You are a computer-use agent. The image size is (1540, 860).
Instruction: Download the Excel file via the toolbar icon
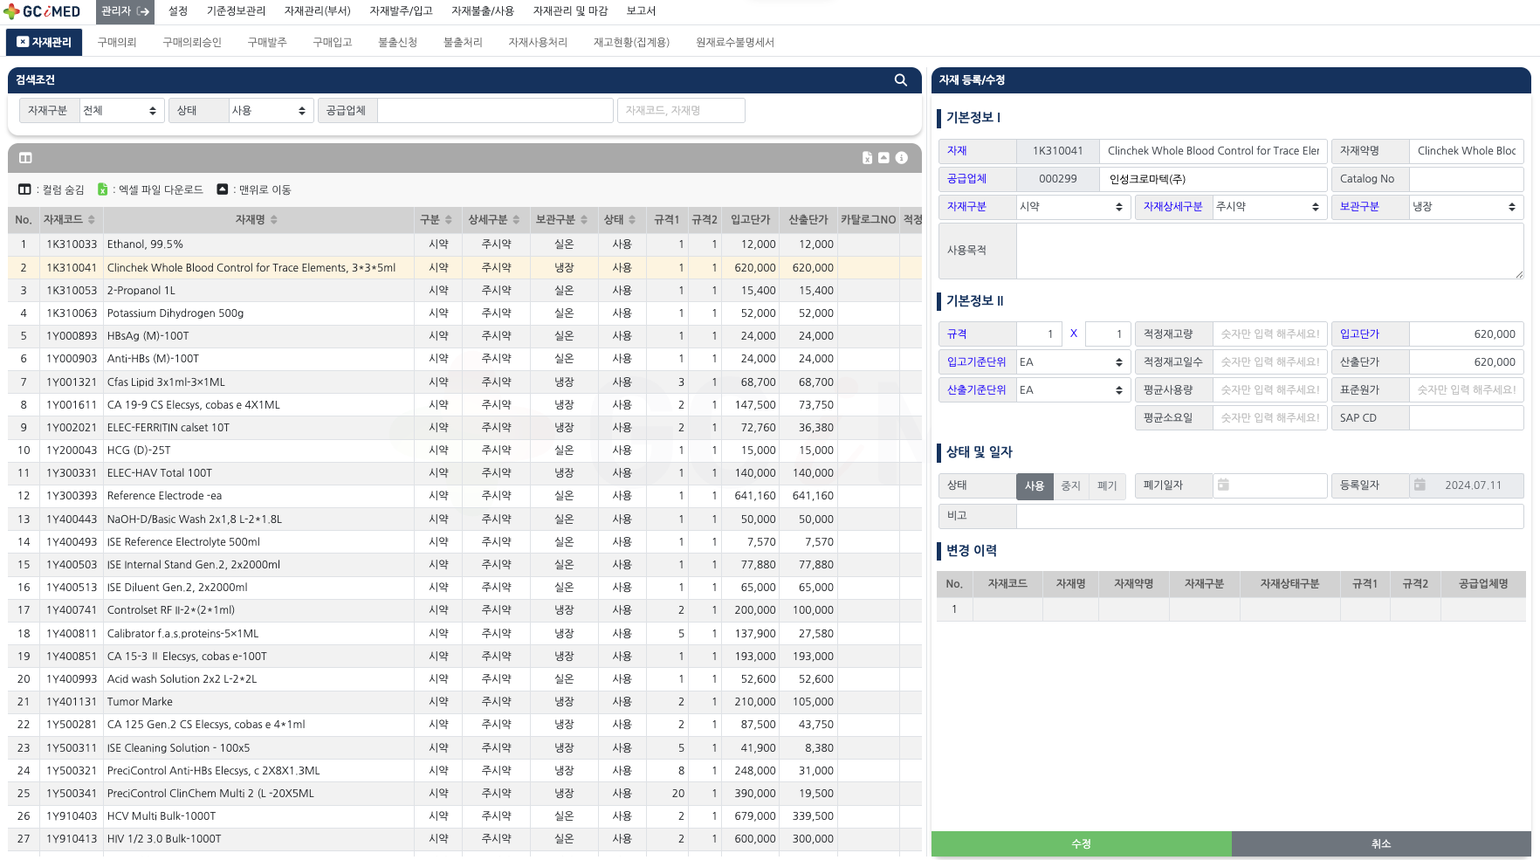coord(867,158)
